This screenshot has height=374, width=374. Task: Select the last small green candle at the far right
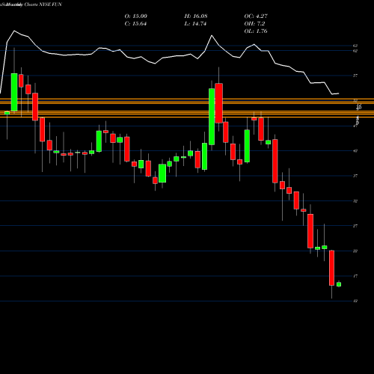coord(339,284)
